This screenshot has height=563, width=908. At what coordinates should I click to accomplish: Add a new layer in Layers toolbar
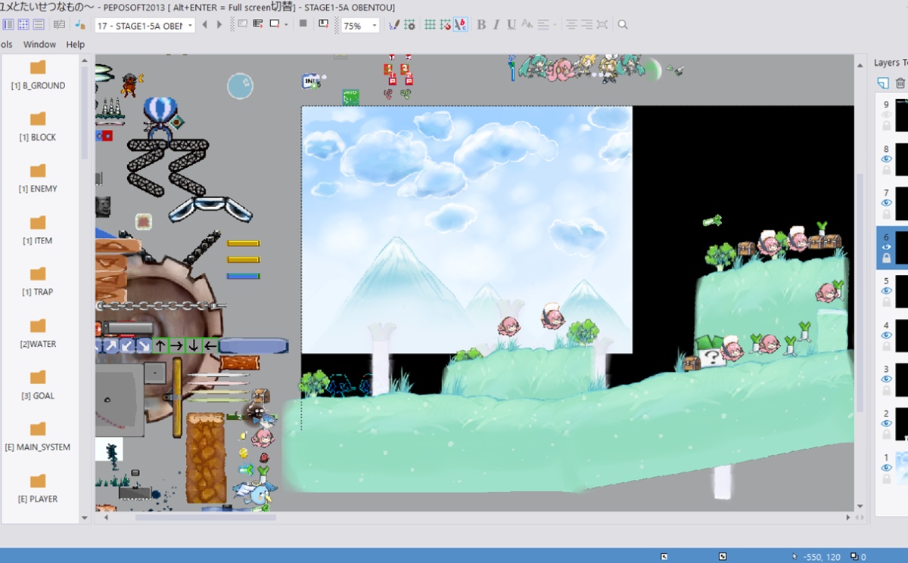[x=883, y=83]
